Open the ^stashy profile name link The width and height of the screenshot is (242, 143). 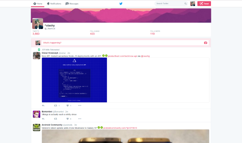50,26
